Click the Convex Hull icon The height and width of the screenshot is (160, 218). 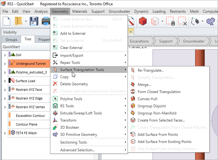[133, 99]
